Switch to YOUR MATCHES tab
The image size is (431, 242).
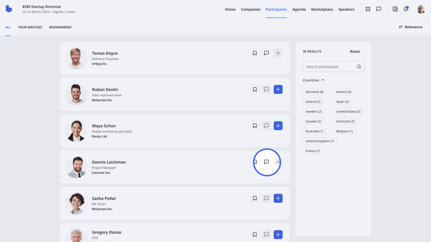pos(30,27)
